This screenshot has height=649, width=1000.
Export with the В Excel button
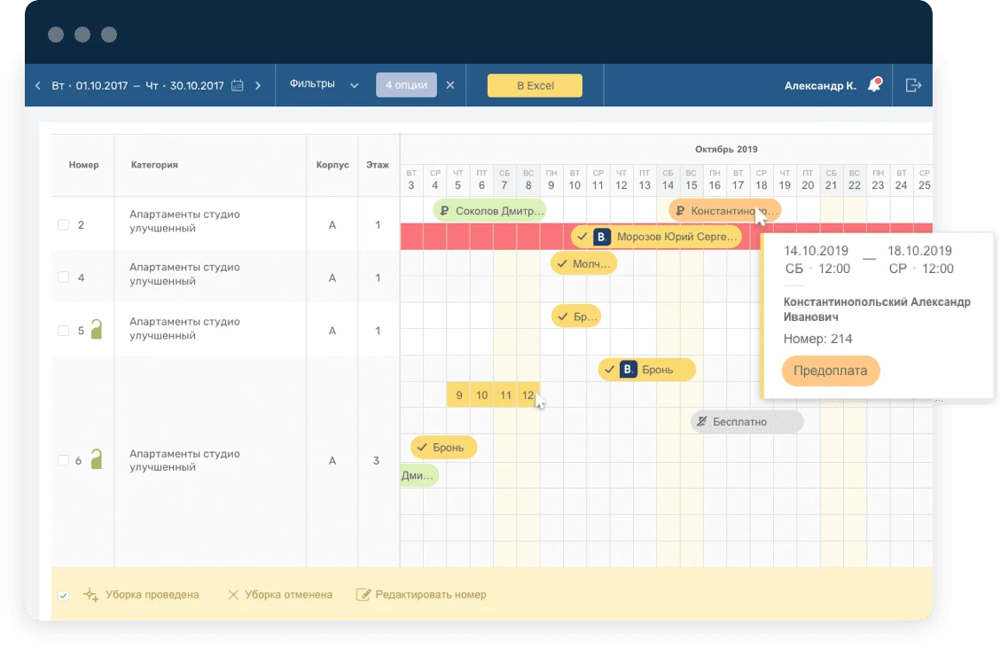point(535,85)
